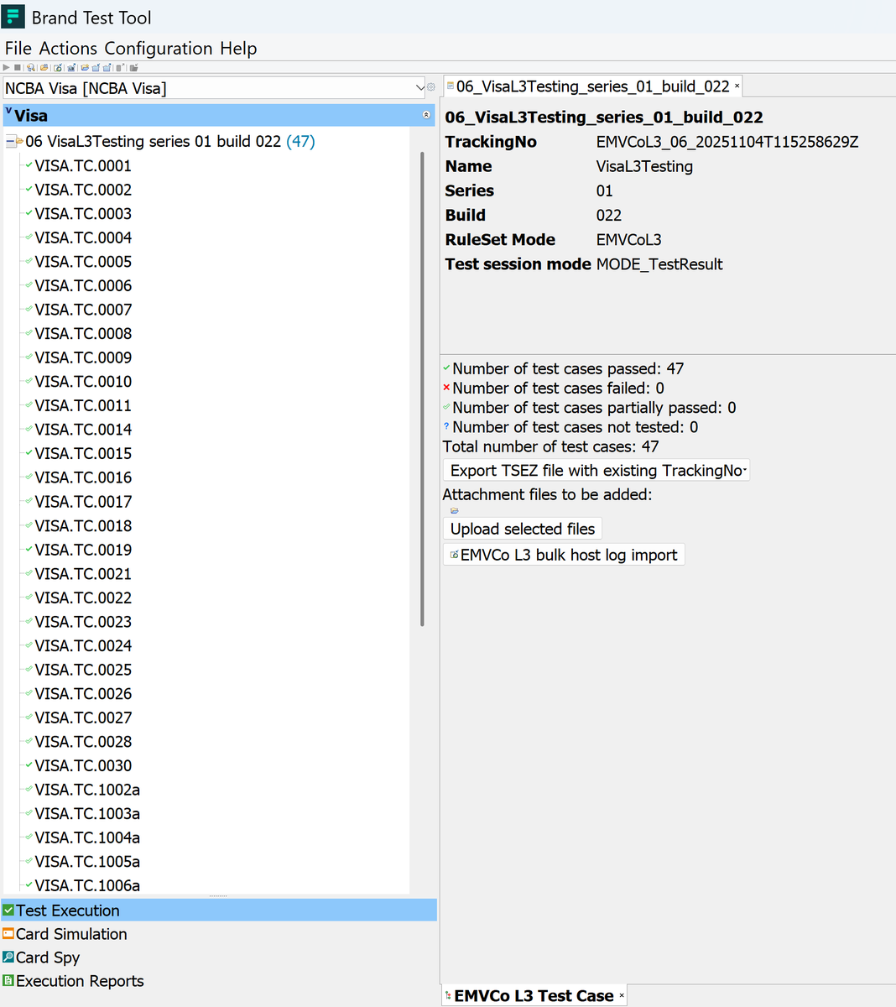Click the test tree vertical scrollbar
Screen dimensions: 896x1007
[x=422, y=389]
